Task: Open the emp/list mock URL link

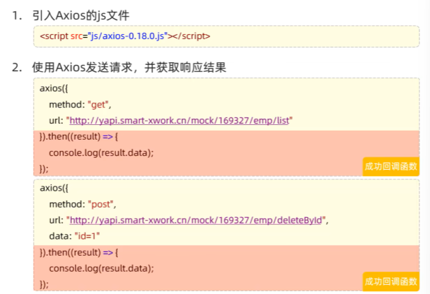Action: point(179,120)
